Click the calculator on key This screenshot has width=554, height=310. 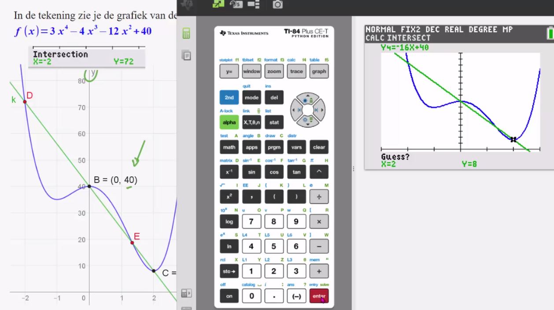pos(229,296)
